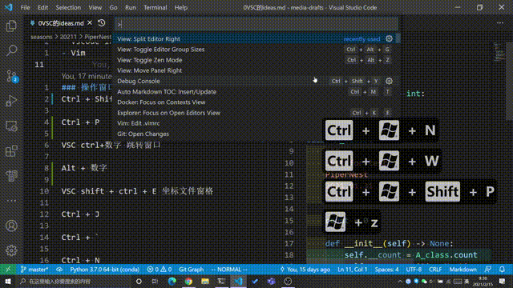This screenshot has width=513, height=288.
Task: Open editor More Actions ellipsis at top right
Action: click(500, 23)
